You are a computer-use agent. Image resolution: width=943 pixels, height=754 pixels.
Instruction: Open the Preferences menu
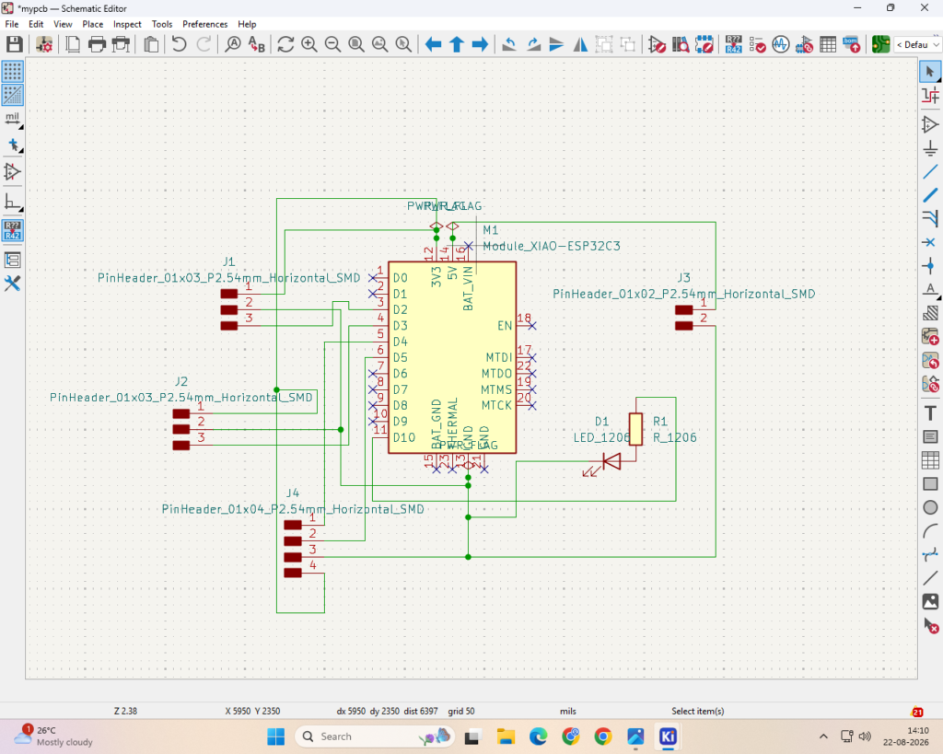click(x=205, y=24)
